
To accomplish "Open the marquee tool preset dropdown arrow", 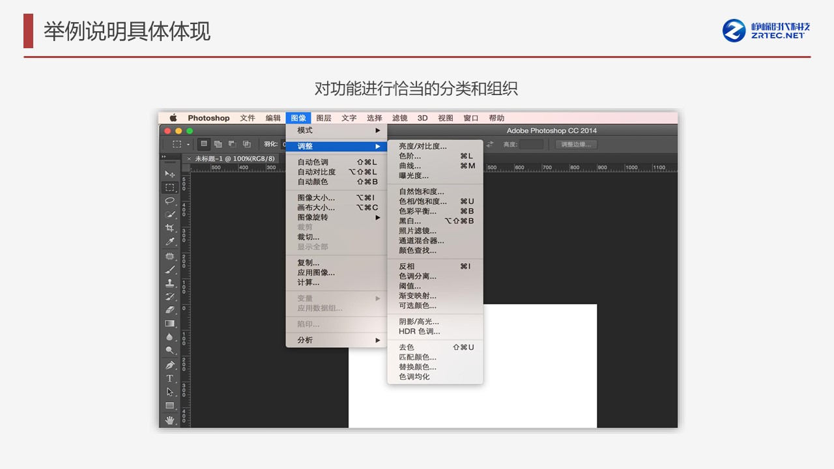I will click(x=188, y=145).
